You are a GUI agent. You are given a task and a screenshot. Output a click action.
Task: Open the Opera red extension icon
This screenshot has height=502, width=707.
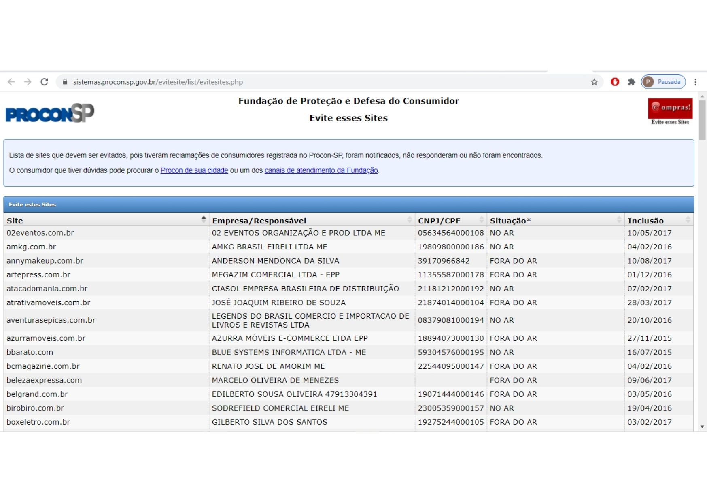[615, 82]
